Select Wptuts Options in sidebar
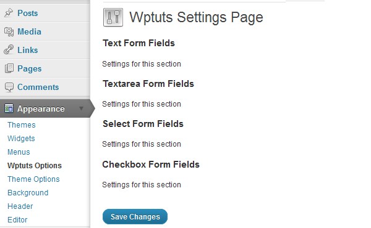The width and height of the screenshot is (371, 228). coord(35,166)
